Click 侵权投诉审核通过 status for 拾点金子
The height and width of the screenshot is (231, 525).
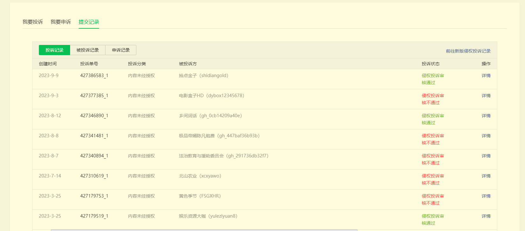click(433, 79)
